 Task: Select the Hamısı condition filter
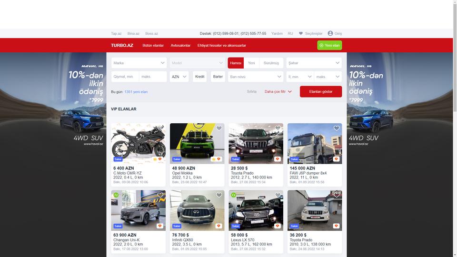pyautogui.click(x=236, y=63)
